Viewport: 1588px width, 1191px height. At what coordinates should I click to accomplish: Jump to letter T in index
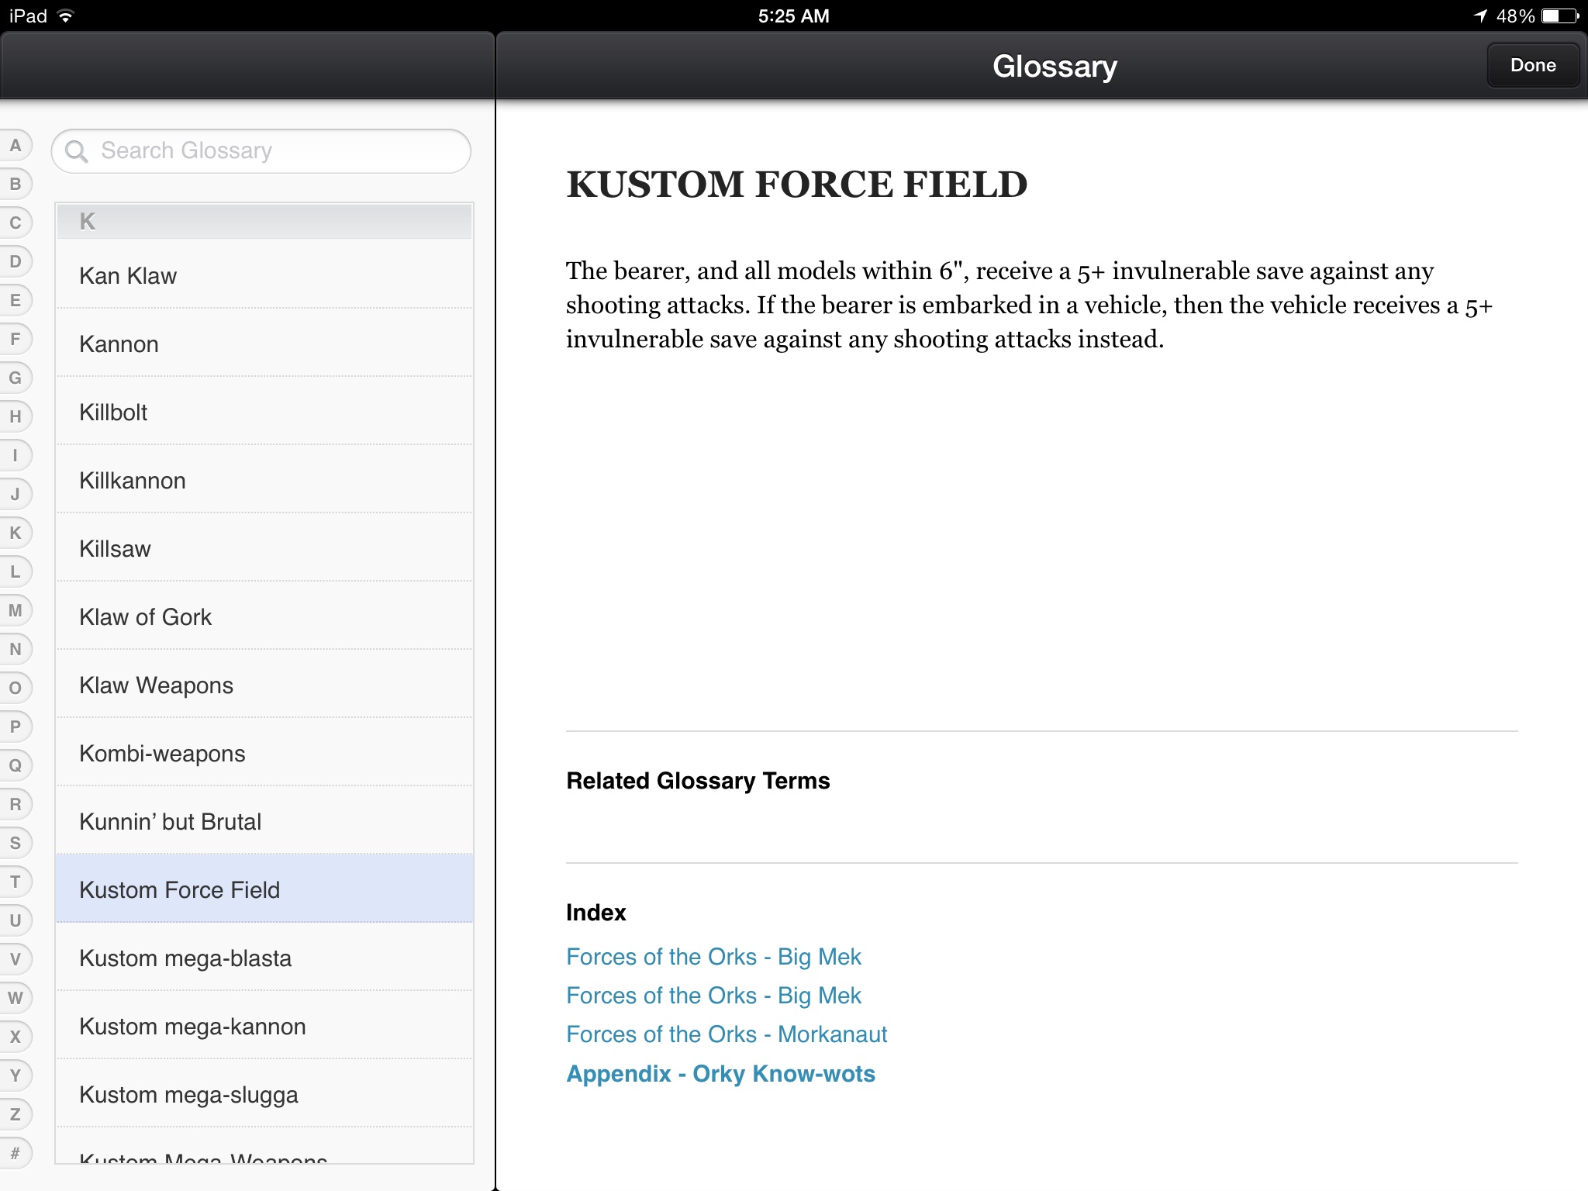click(x=16, y=882)
